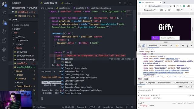Viewport: 194px width, 109px height.
Task: Open Run and Debug view
Action: [x=4, y=31]
